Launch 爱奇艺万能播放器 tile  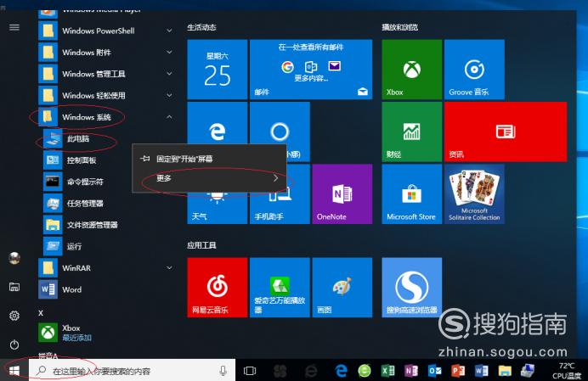pos(280,288)
